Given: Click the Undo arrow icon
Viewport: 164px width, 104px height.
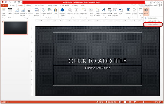Looking at the screenshot, I should click(10, 2).
